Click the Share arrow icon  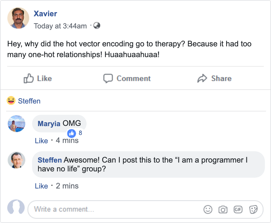(x=202, y=79)
